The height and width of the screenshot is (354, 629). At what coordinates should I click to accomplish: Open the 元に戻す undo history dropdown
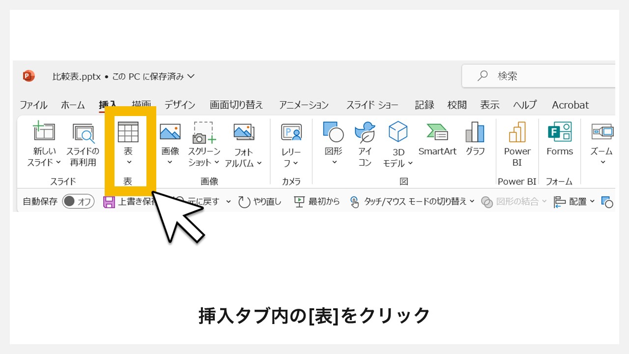point(228,201)
